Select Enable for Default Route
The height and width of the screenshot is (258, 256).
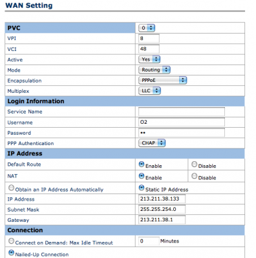tap(142, 164)
